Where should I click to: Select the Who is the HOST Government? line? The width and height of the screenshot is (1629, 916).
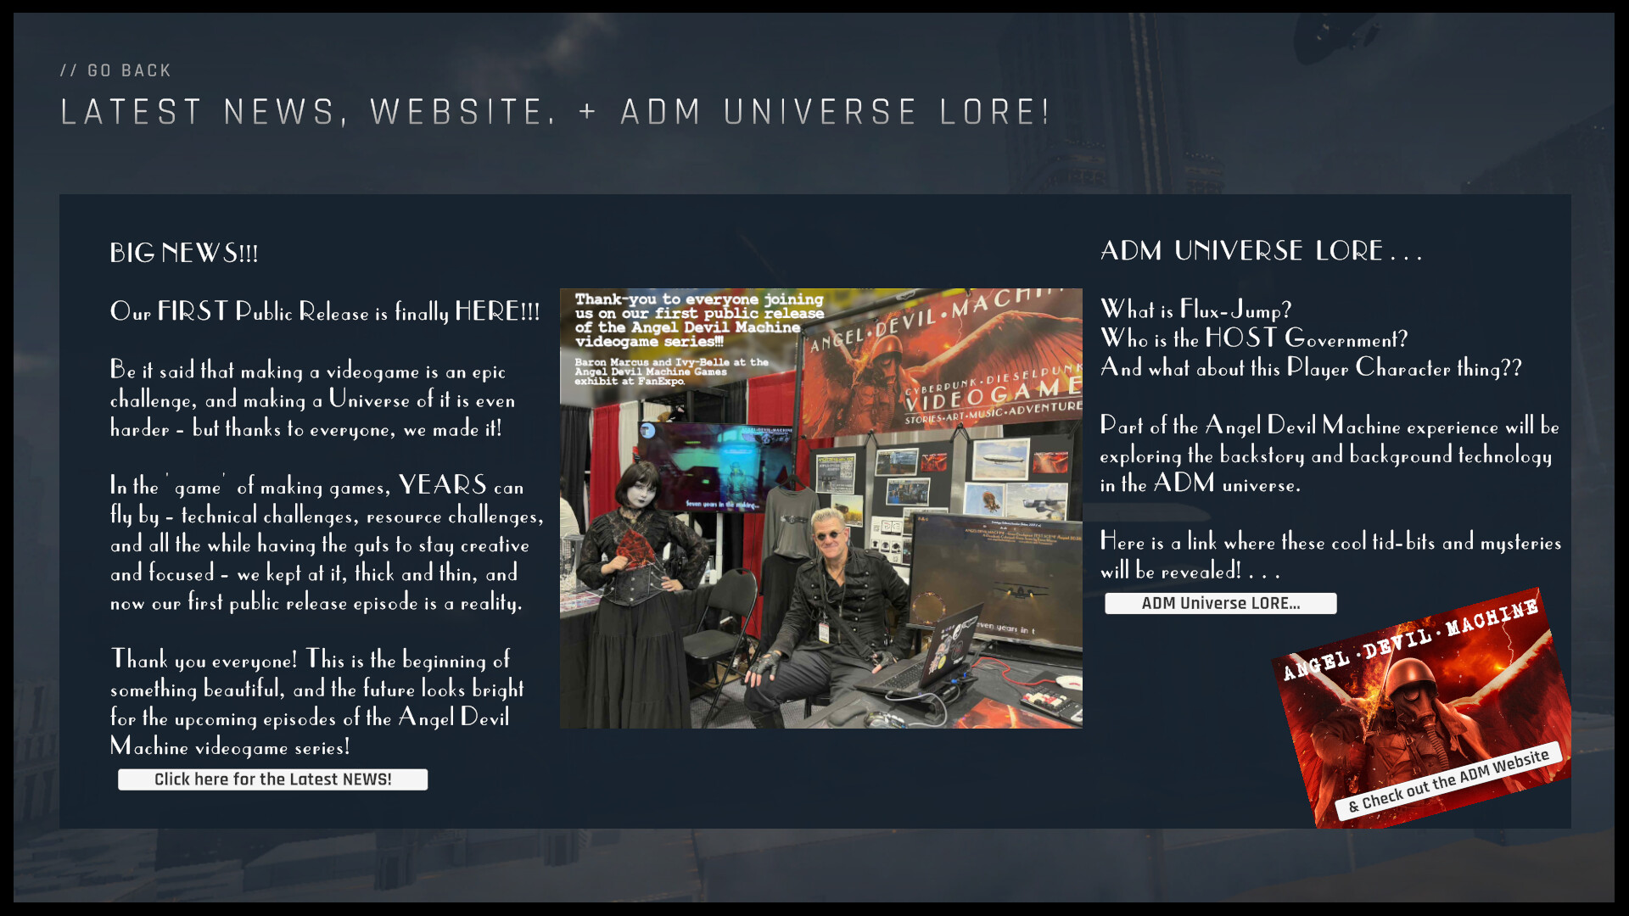(1253, 338)
